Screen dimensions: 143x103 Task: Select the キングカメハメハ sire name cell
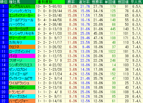pos(22,6)
